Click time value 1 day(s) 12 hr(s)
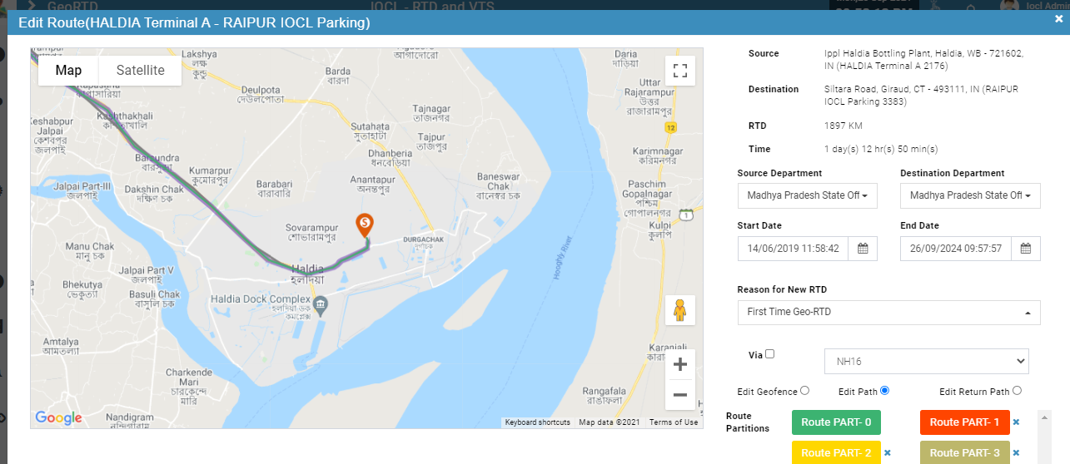Image resolution: width=1070 pixels, height=464 pixels. click(881, 149)
